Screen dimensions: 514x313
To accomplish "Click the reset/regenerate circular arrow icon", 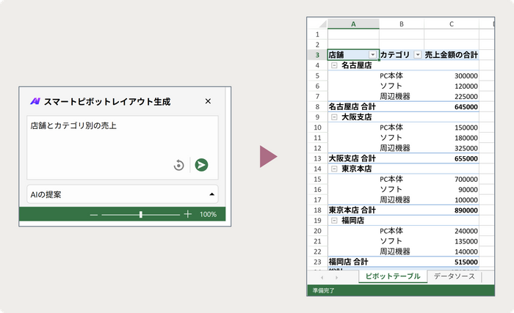I will pos(178,166).
